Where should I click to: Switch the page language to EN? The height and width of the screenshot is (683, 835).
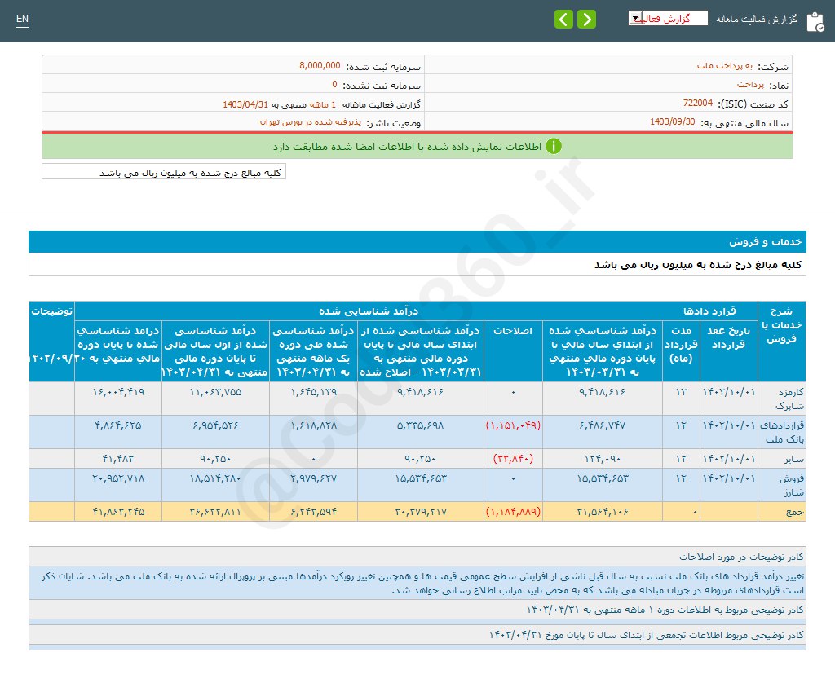[x=22, y=18]
